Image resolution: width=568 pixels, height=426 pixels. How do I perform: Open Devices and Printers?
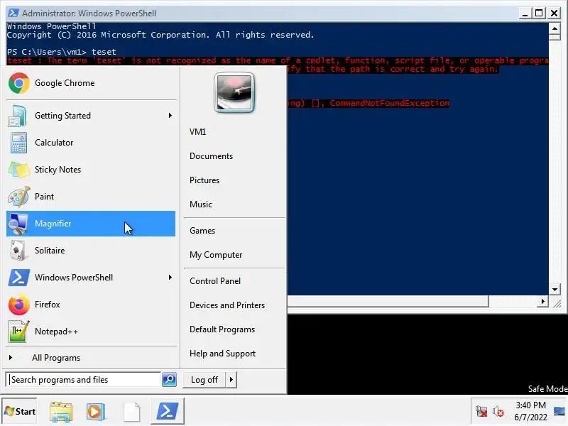coord(227,305)
